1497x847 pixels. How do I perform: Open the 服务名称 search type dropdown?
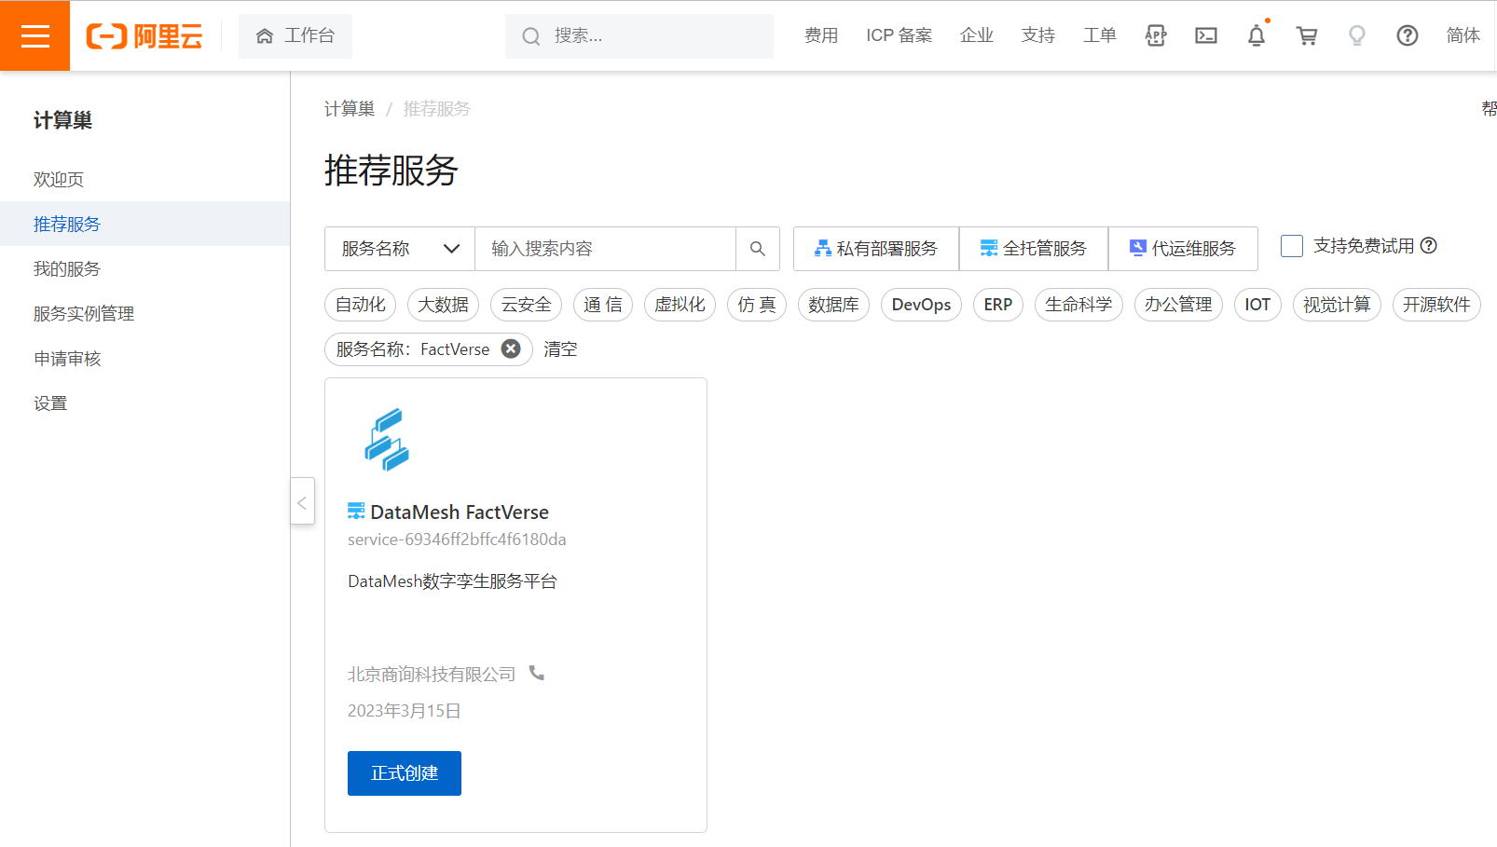click(x=400, y=249)
